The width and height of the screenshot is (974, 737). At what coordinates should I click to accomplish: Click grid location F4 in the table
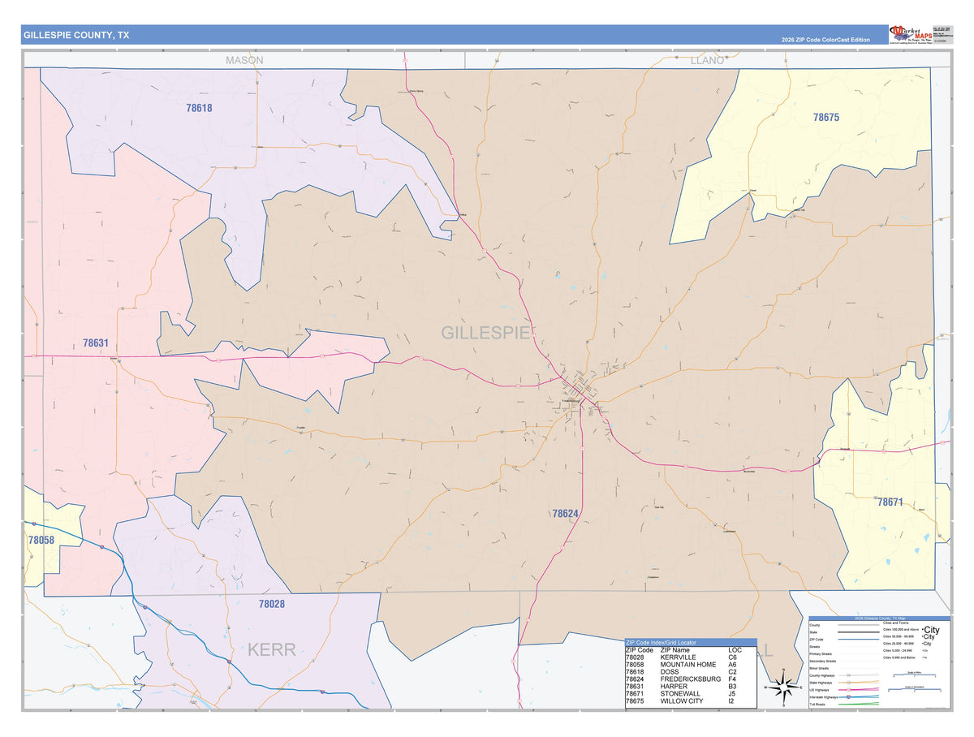coord(732,679)
